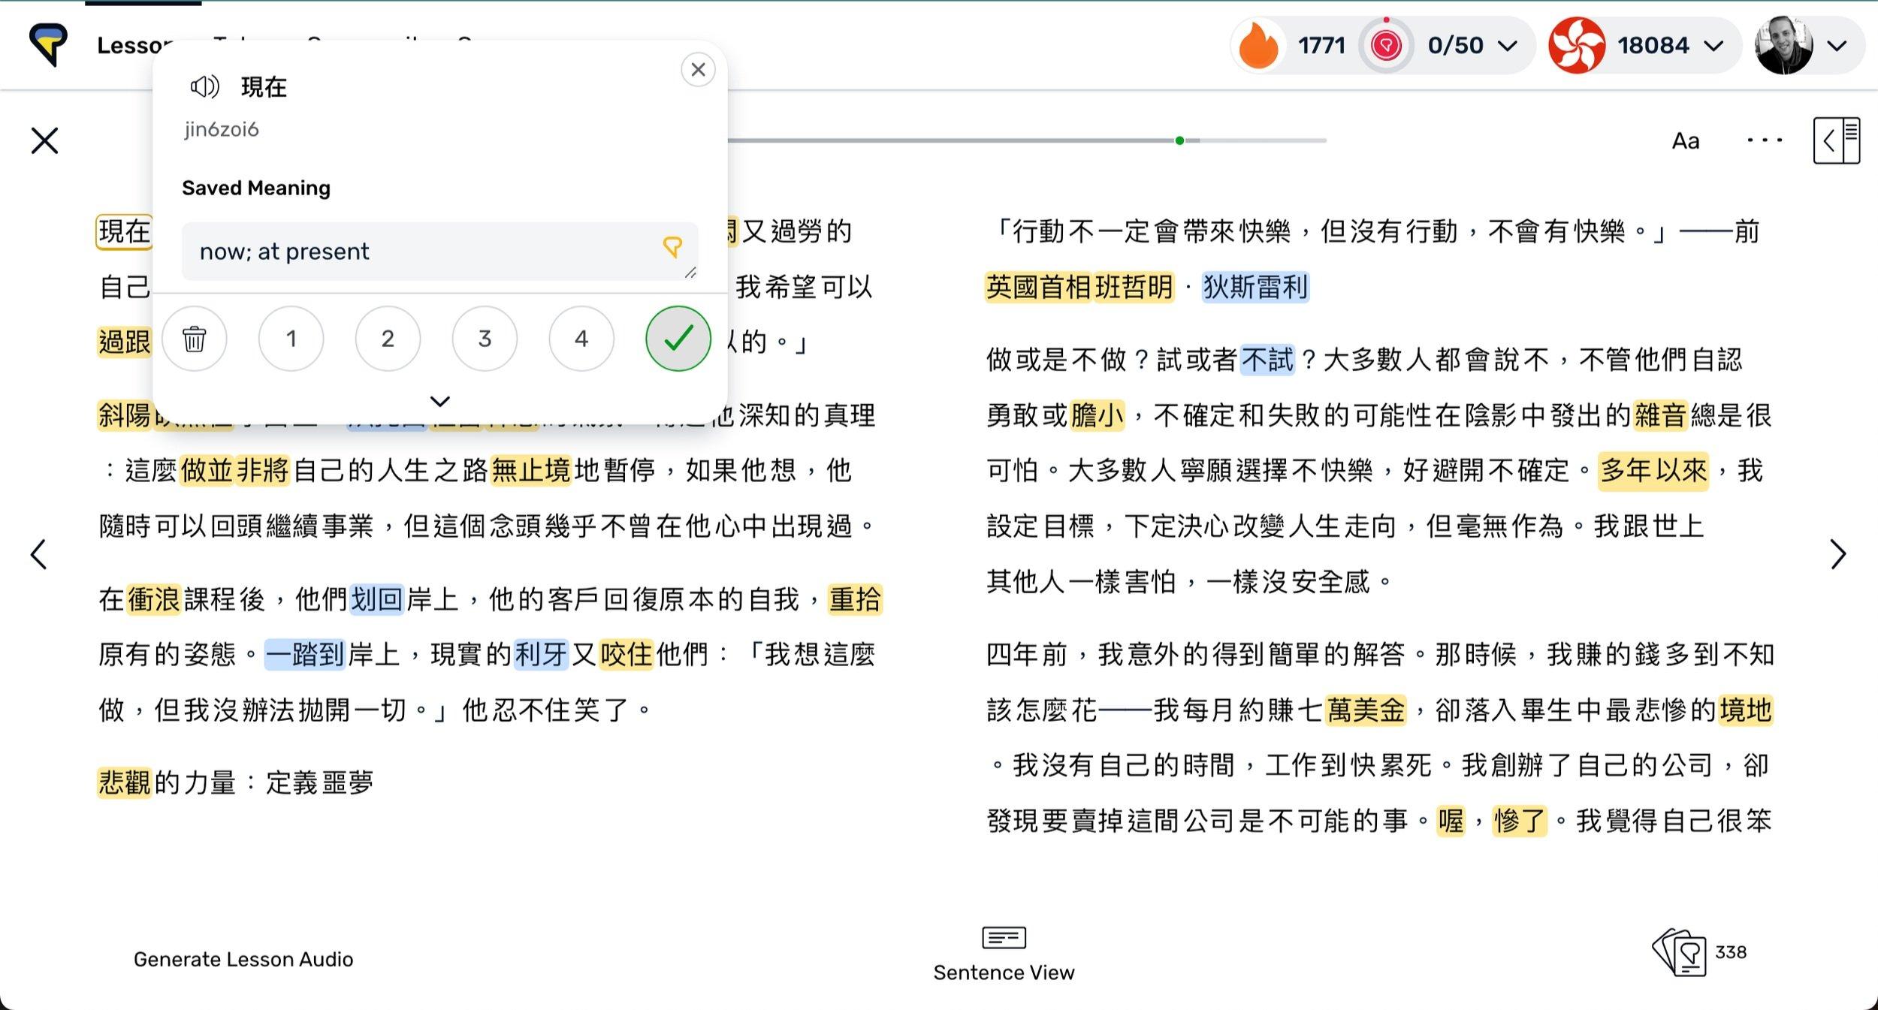Open font settings via the Aa icon
The height and width of the screenshot is (1010, 1878).
click(1685, 140)
